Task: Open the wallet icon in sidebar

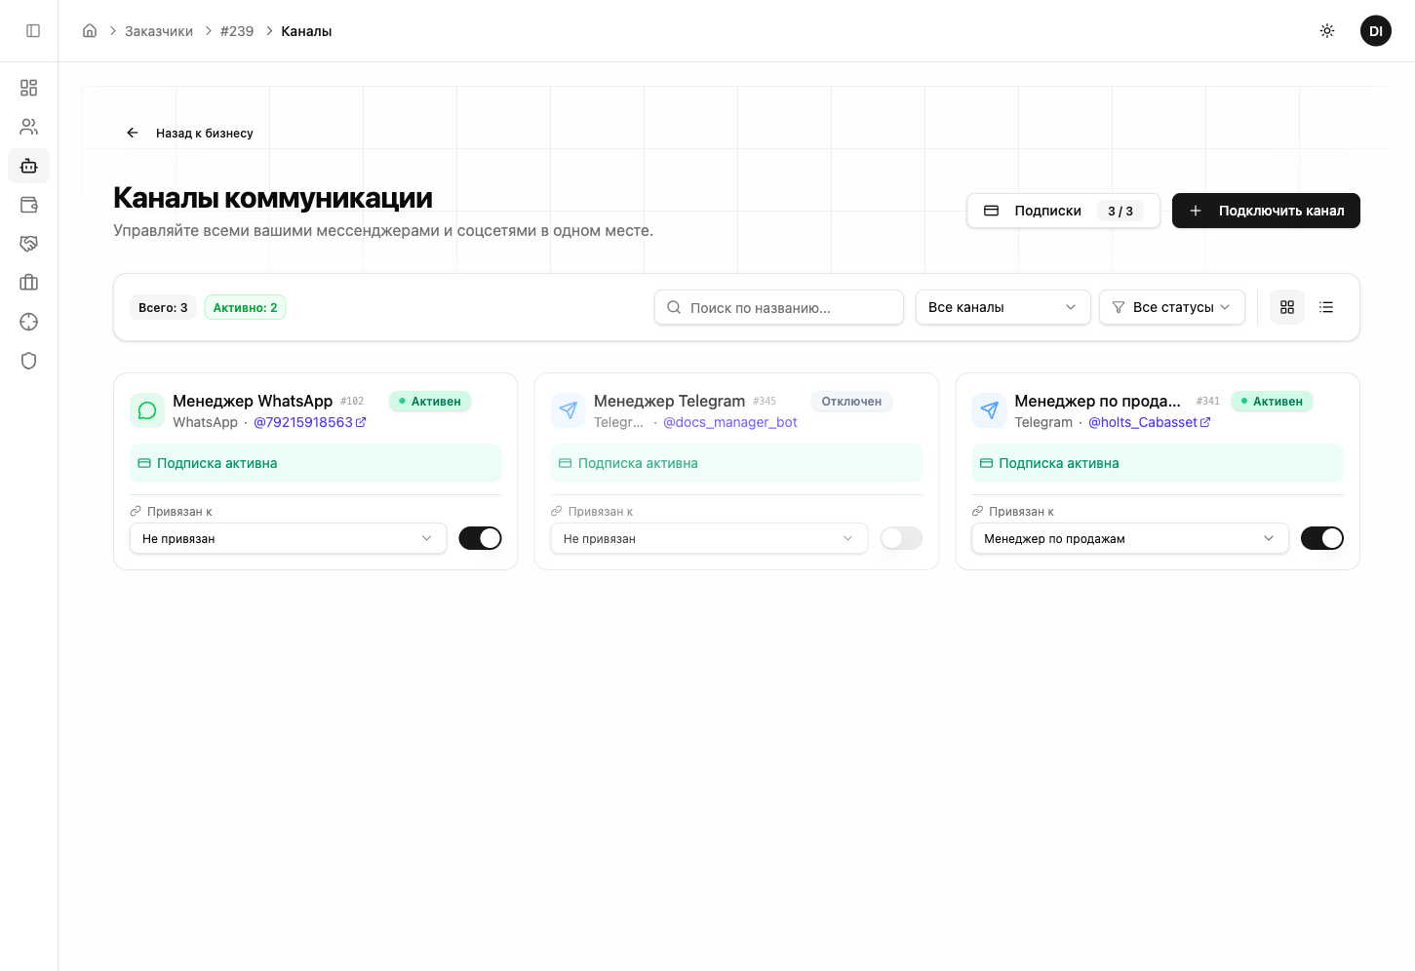Action: pyautogui.click(x=29, y=205)
